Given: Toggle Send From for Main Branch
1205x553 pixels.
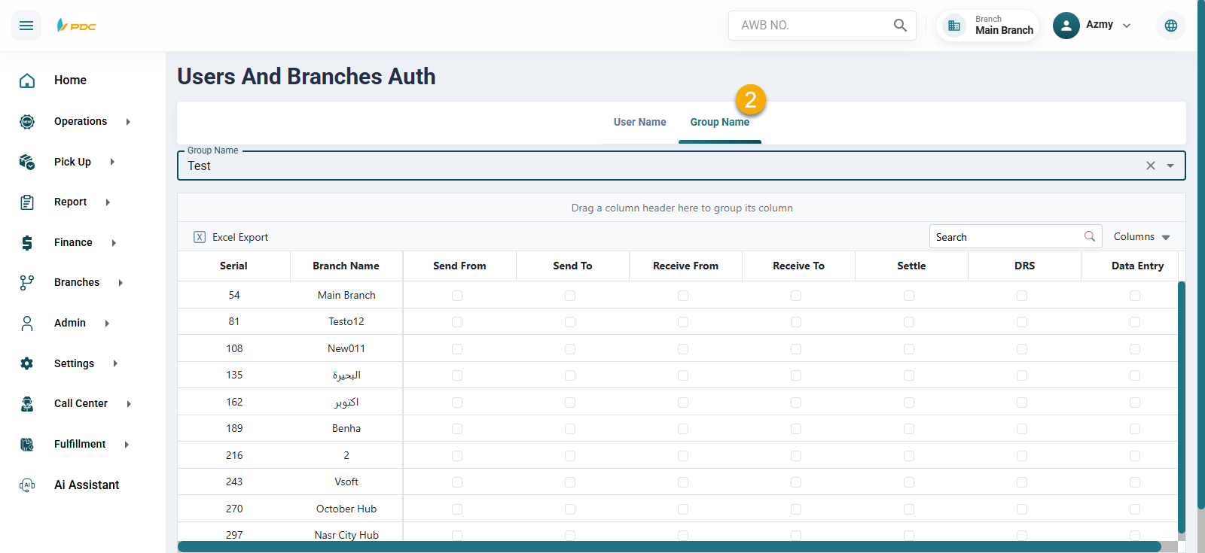Looking at the screenshot, I should point(457,296).
